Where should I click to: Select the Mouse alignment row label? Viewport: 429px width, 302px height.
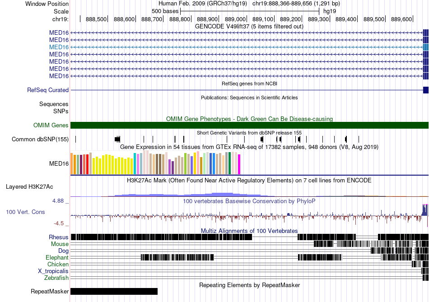click(60, 244)
